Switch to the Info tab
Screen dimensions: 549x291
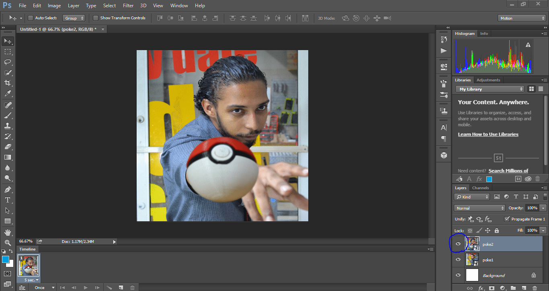click(484, 34)
